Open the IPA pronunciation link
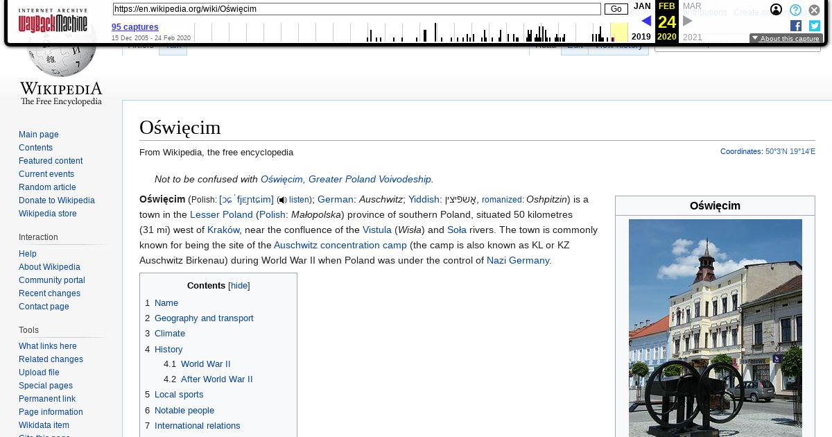The height and width of the screenshot is (437, 832). 246,200
